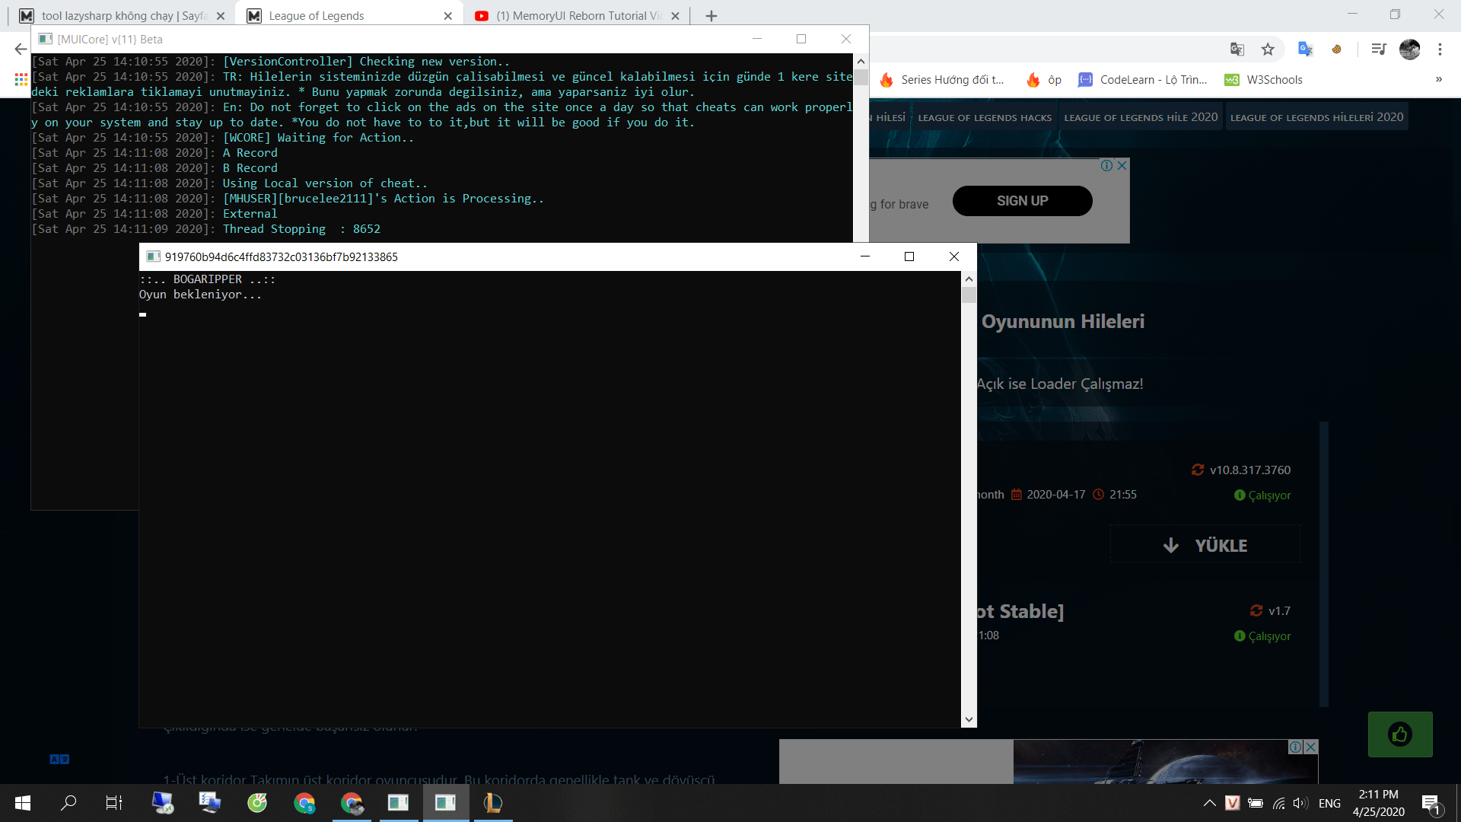
Task: Close the League of Legends browser tab
Action: tap(448, 16)
